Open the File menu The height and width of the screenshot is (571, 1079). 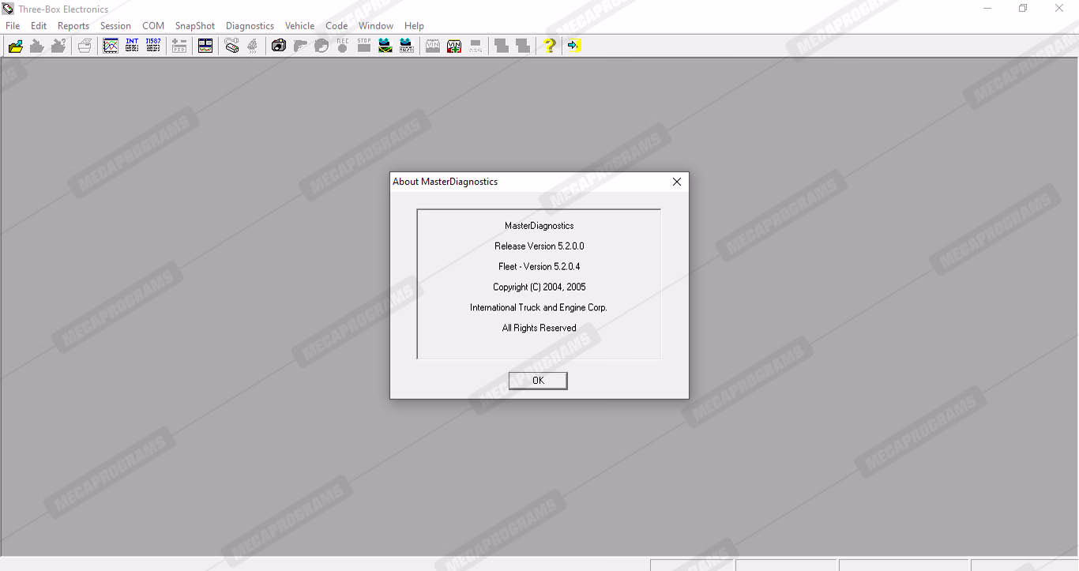pos(13,26)
